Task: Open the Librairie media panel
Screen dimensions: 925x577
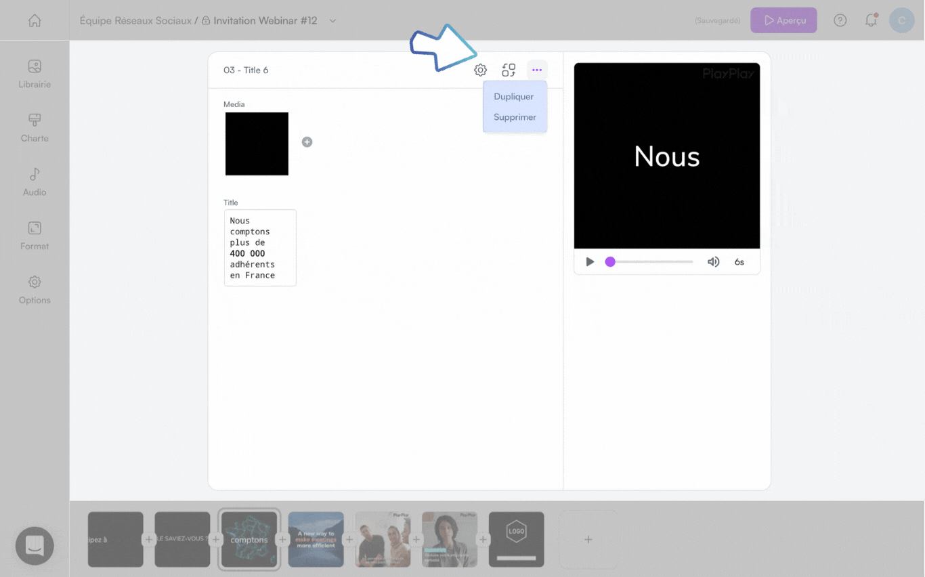Action: (35, 74)
